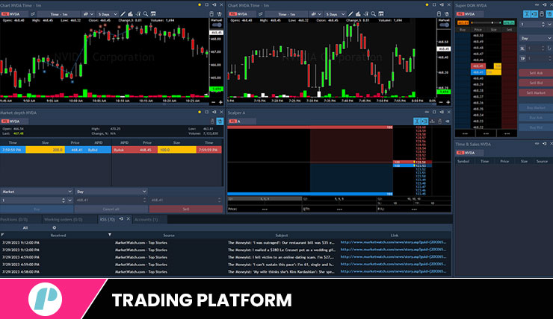553x319 pixels.
Task: Click the lock icon in Super DOM toolbar
Action: [x=542, y=14]
